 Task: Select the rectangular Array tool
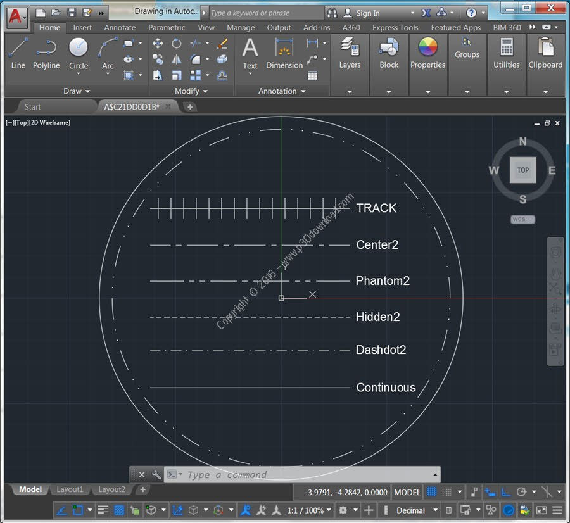point(195,75)
